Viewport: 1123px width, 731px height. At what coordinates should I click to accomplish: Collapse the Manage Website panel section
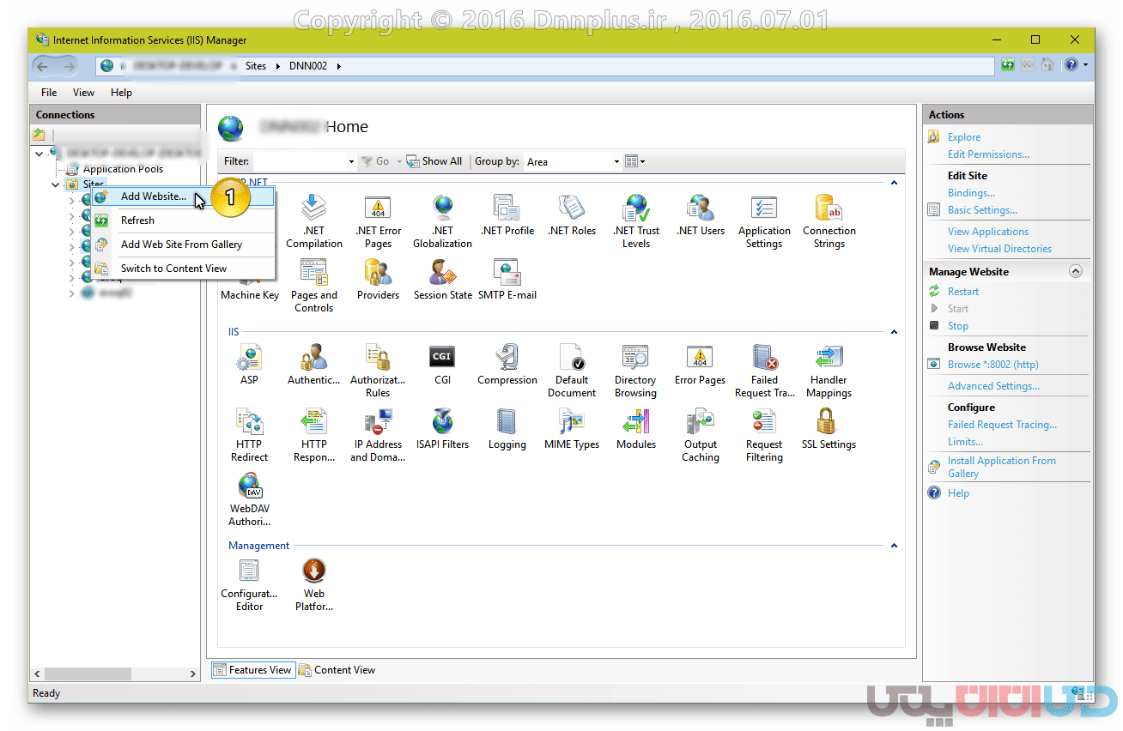point(1075,271)
